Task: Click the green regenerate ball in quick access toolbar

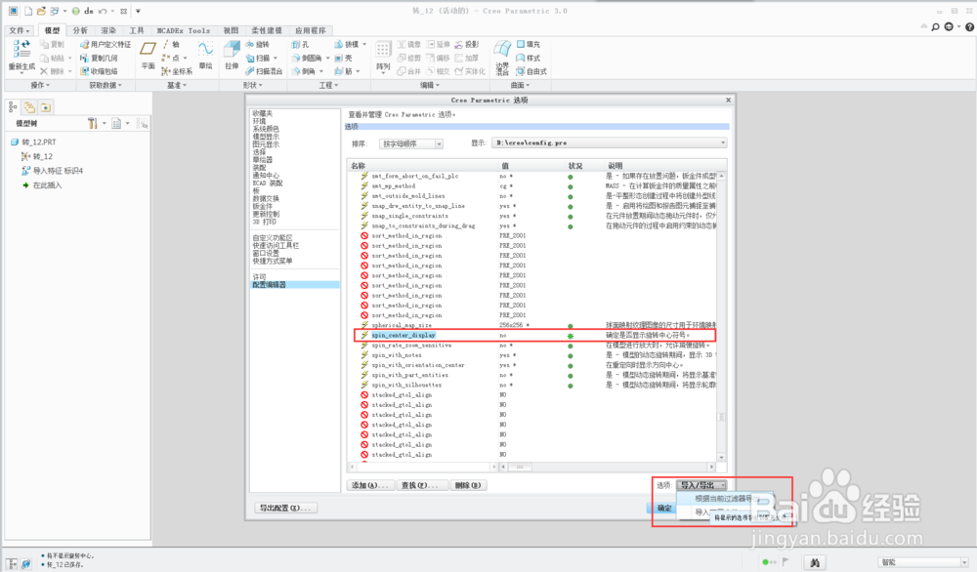Action: (x=75, y=11)
